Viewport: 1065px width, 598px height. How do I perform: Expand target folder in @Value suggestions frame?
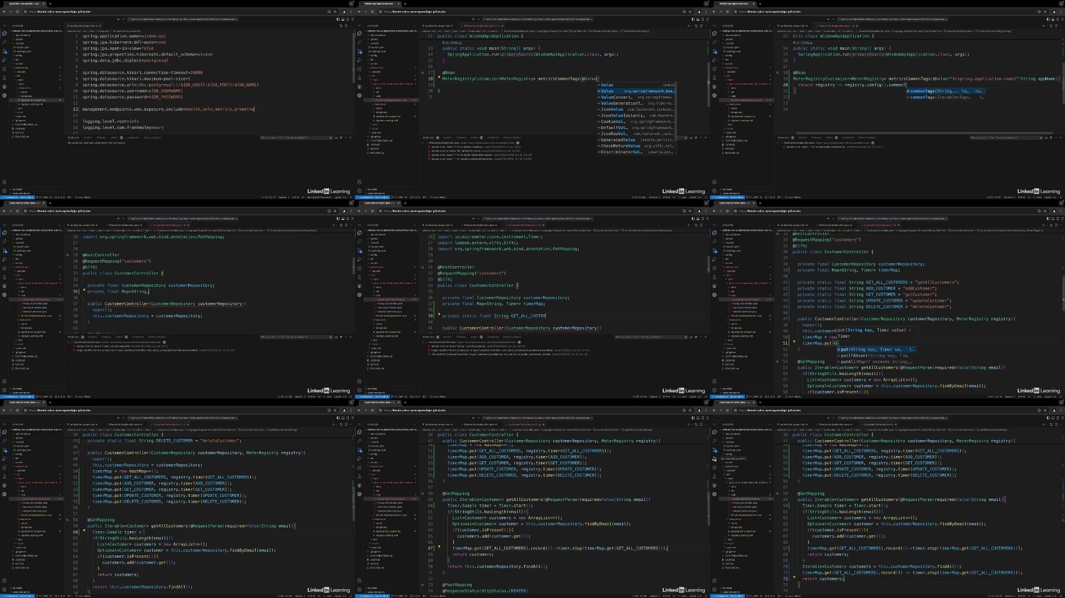point(373,128)
